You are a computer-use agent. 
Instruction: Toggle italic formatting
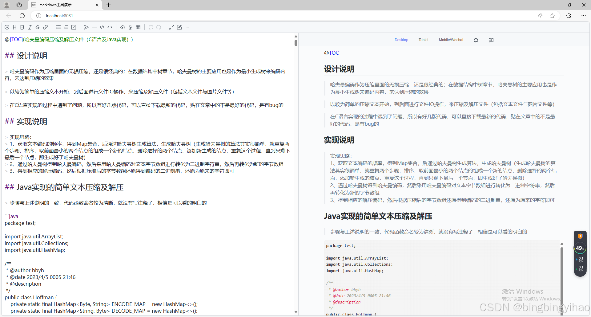(x=30, y=27)
